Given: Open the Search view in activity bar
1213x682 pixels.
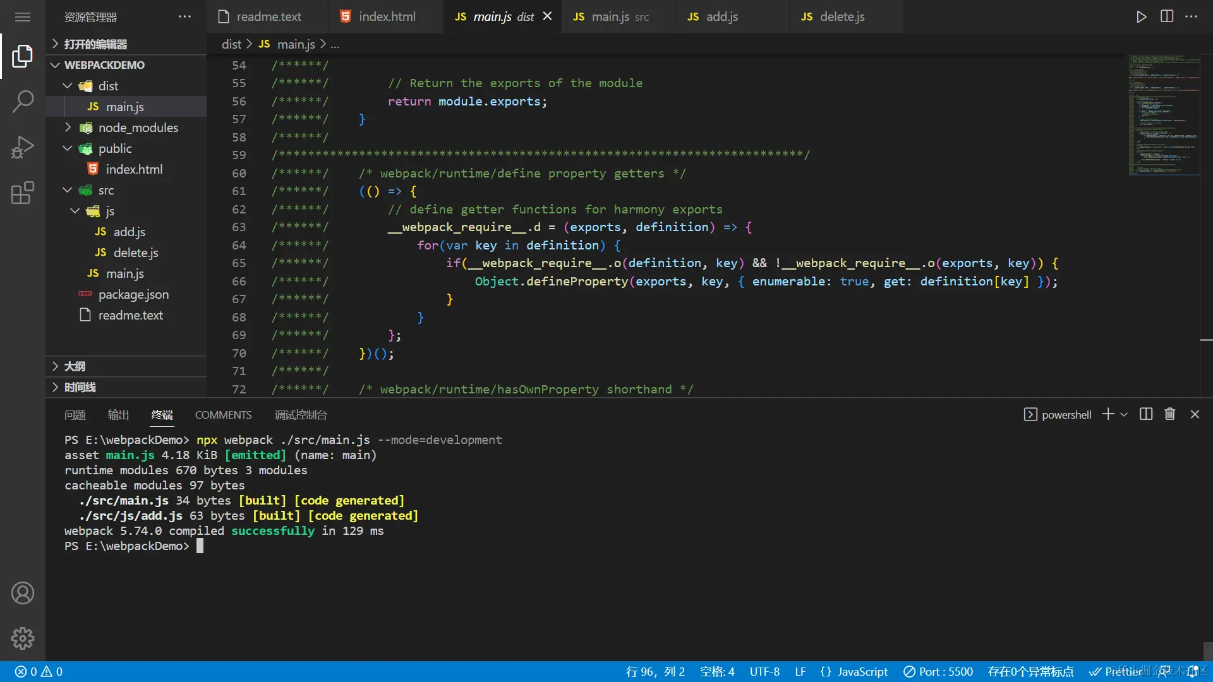Looking at the screenshot, I should coord(23,101).
